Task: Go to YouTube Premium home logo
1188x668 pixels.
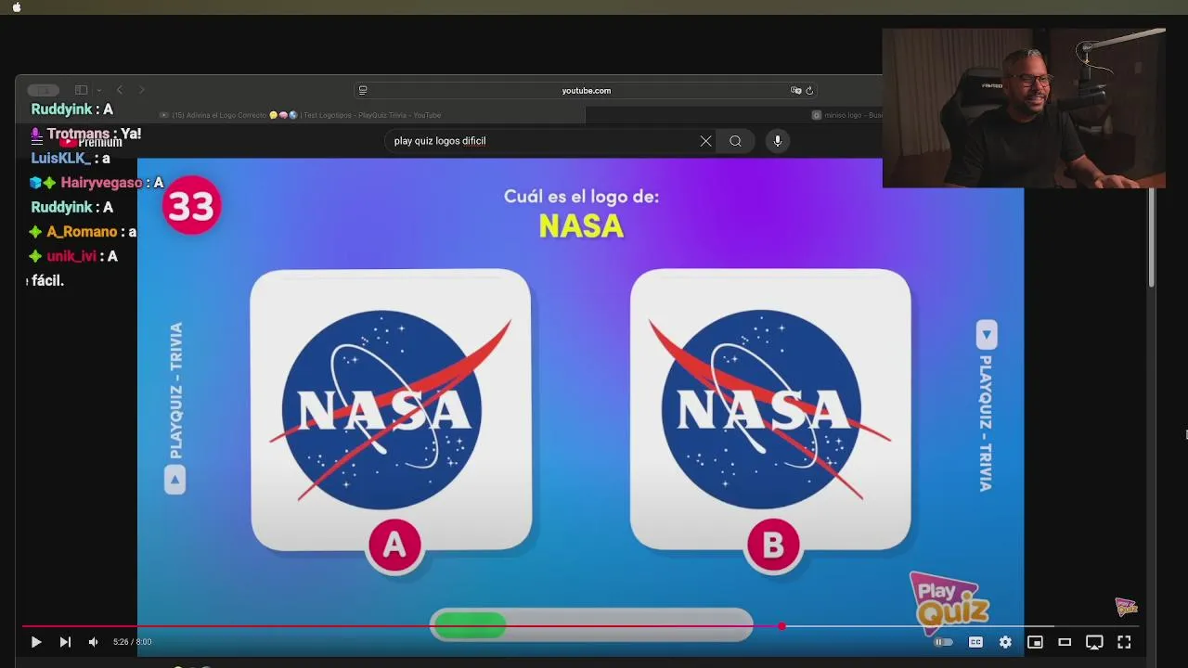Action: [91, 142]
